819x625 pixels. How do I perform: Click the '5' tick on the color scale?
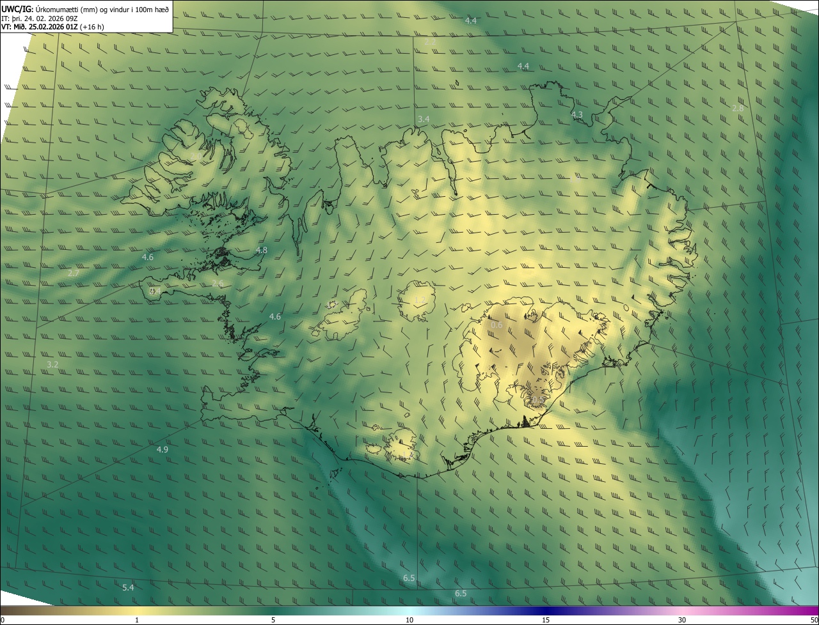pos(273,621)
